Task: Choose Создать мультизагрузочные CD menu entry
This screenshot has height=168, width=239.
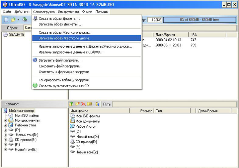Action: tap(87, 86)
